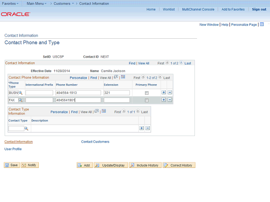The height and width of the screenshot is (202, 270).
Task: Open lookup for BUSN phone type
Action: tap(21, 93)
